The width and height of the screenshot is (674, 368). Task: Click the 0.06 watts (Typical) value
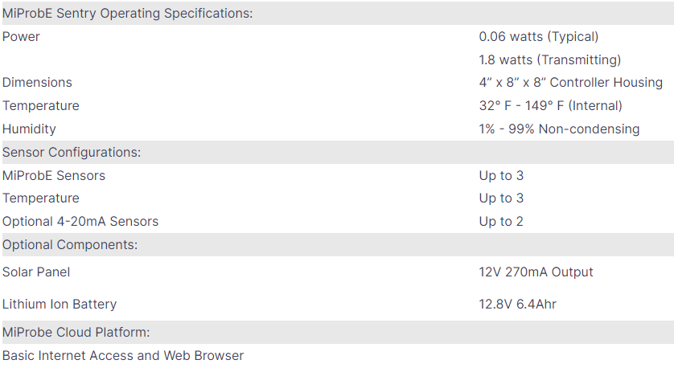pyautogui.click(x=538, y=37)
